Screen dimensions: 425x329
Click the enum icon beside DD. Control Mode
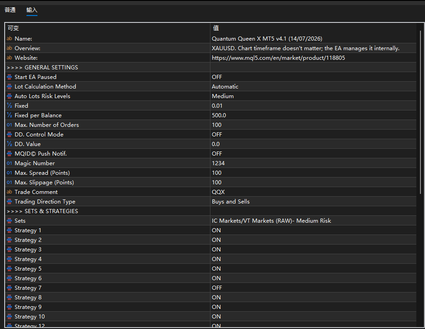point(9,135)
